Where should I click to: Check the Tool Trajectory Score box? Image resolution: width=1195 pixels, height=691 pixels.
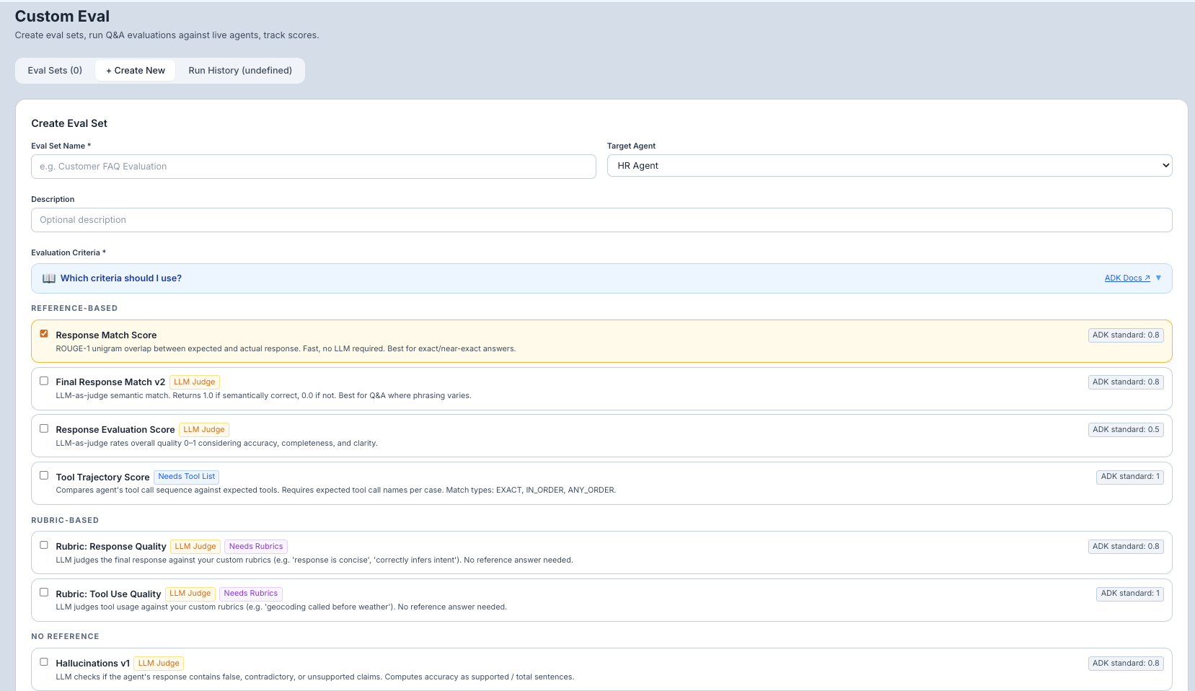click(44, 475)
